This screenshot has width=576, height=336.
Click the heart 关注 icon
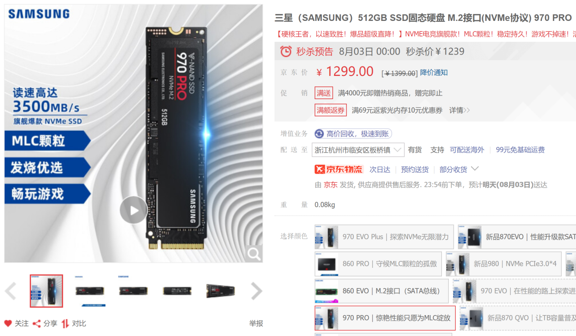point(8,323)
